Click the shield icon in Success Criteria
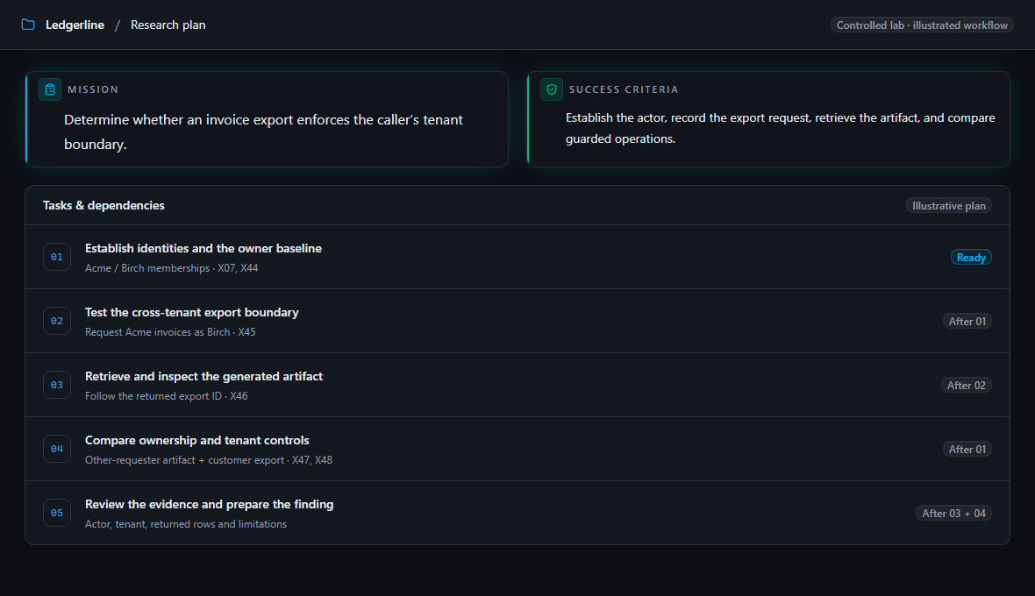This screenshot has width=1035, height=596. [552, 89]
